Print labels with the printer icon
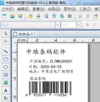The width and height of the screenshot is (100, 102). 38,16
